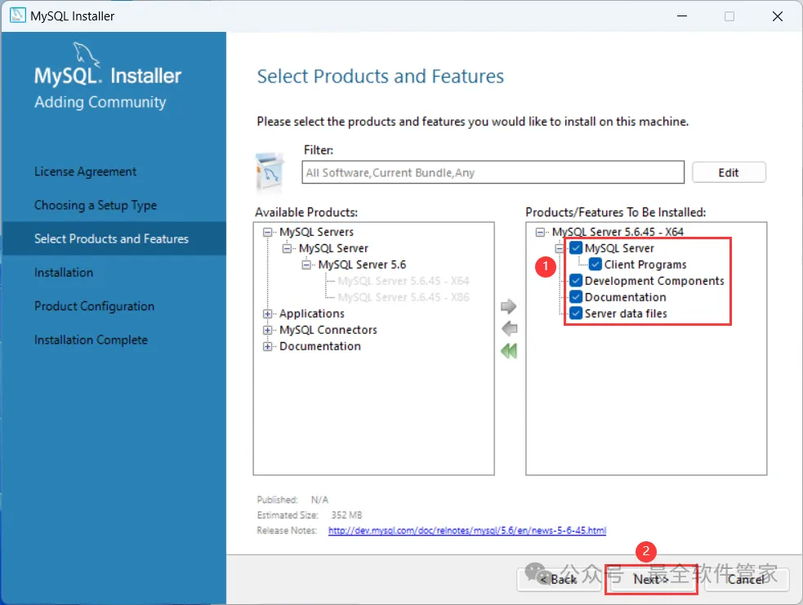Collapse MySQL Server 5.6.45 - X64 install node
The height and width of the screenshot is (605, 803).
click(x=540, y=233)
